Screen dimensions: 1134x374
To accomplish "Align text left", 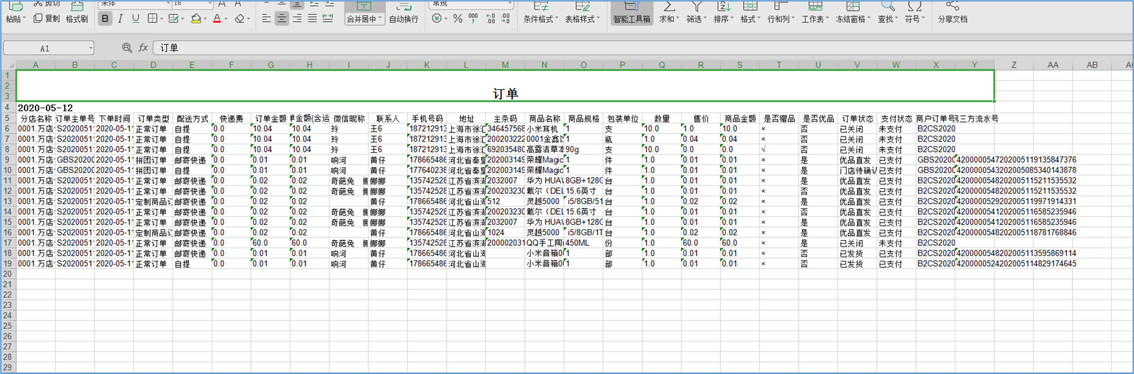I will click(x=266, y=19).
